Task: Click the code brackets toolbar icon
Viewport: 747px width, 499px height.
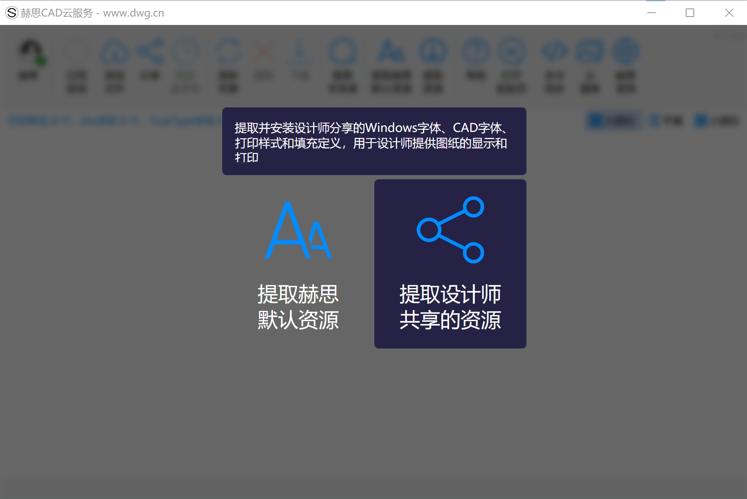Action: click(x=554, y=52)
